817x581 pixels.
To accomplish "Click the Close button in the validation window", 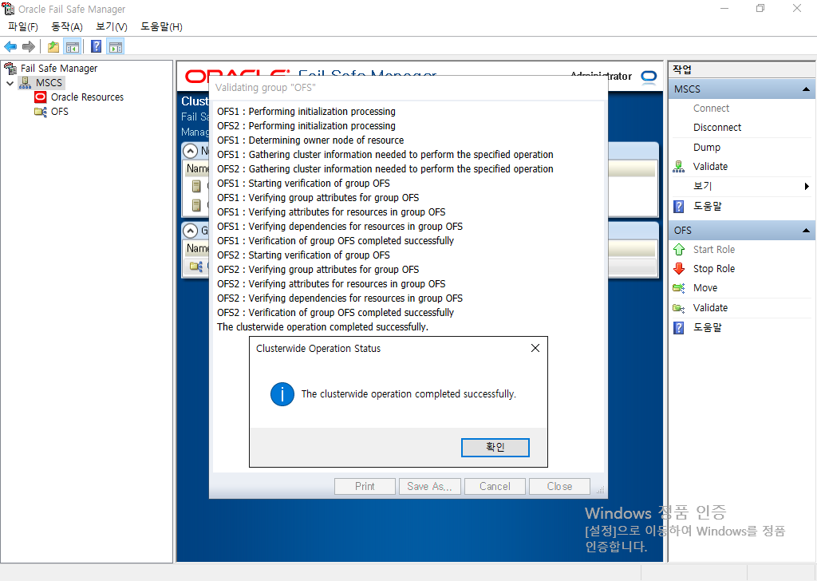I will pos(559,486).
